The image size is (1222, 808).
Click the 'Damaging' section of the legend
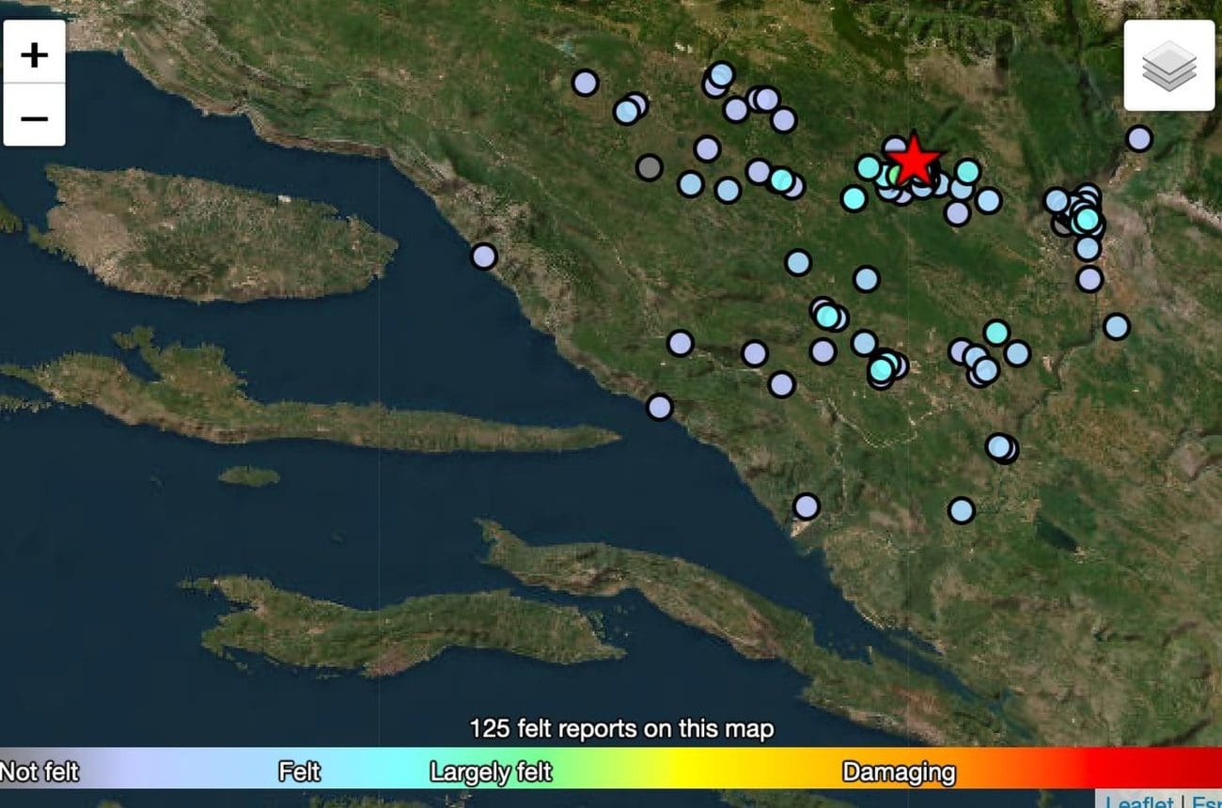(x=898, y=772)
